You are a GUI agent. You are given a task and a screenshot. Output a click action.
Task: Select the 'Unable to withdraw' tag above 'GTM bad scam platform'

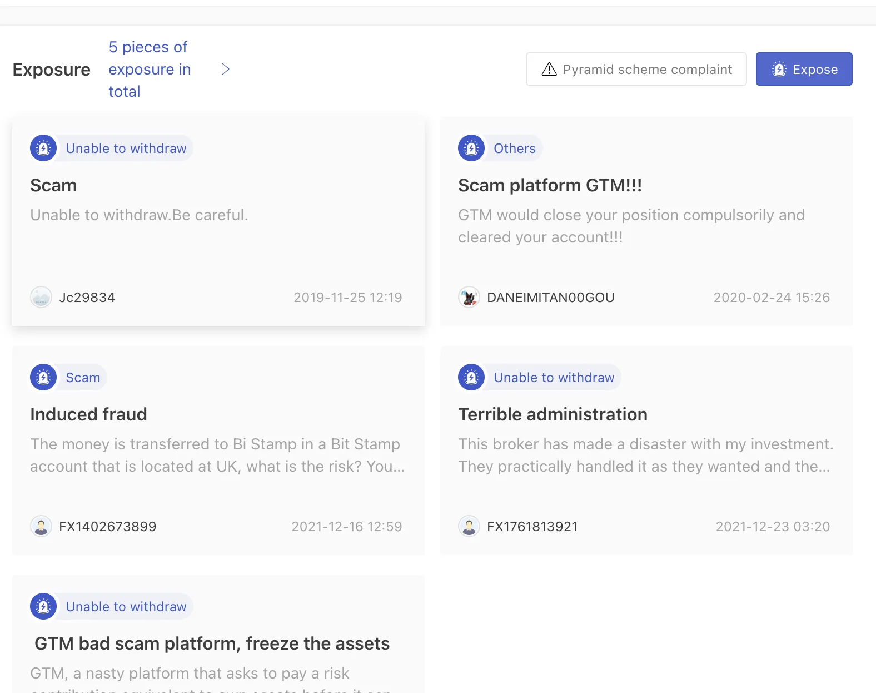click(126, 607)
